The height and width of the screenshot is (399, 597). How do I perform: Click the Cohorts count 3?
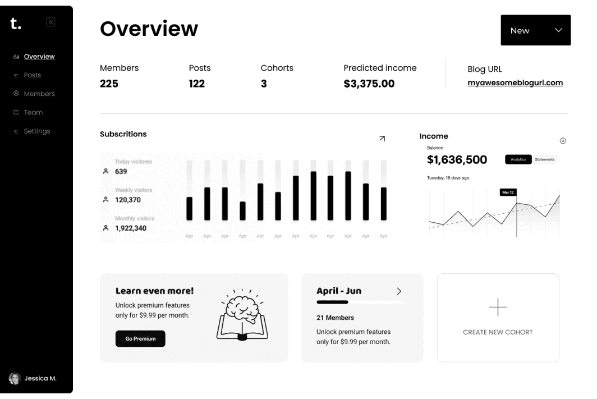click(264, 84)
